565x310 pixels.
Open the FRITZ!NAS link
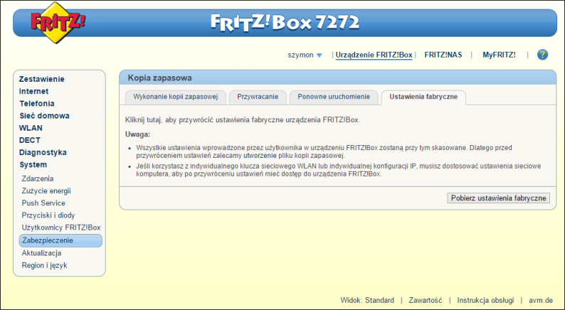coord(443,55)
